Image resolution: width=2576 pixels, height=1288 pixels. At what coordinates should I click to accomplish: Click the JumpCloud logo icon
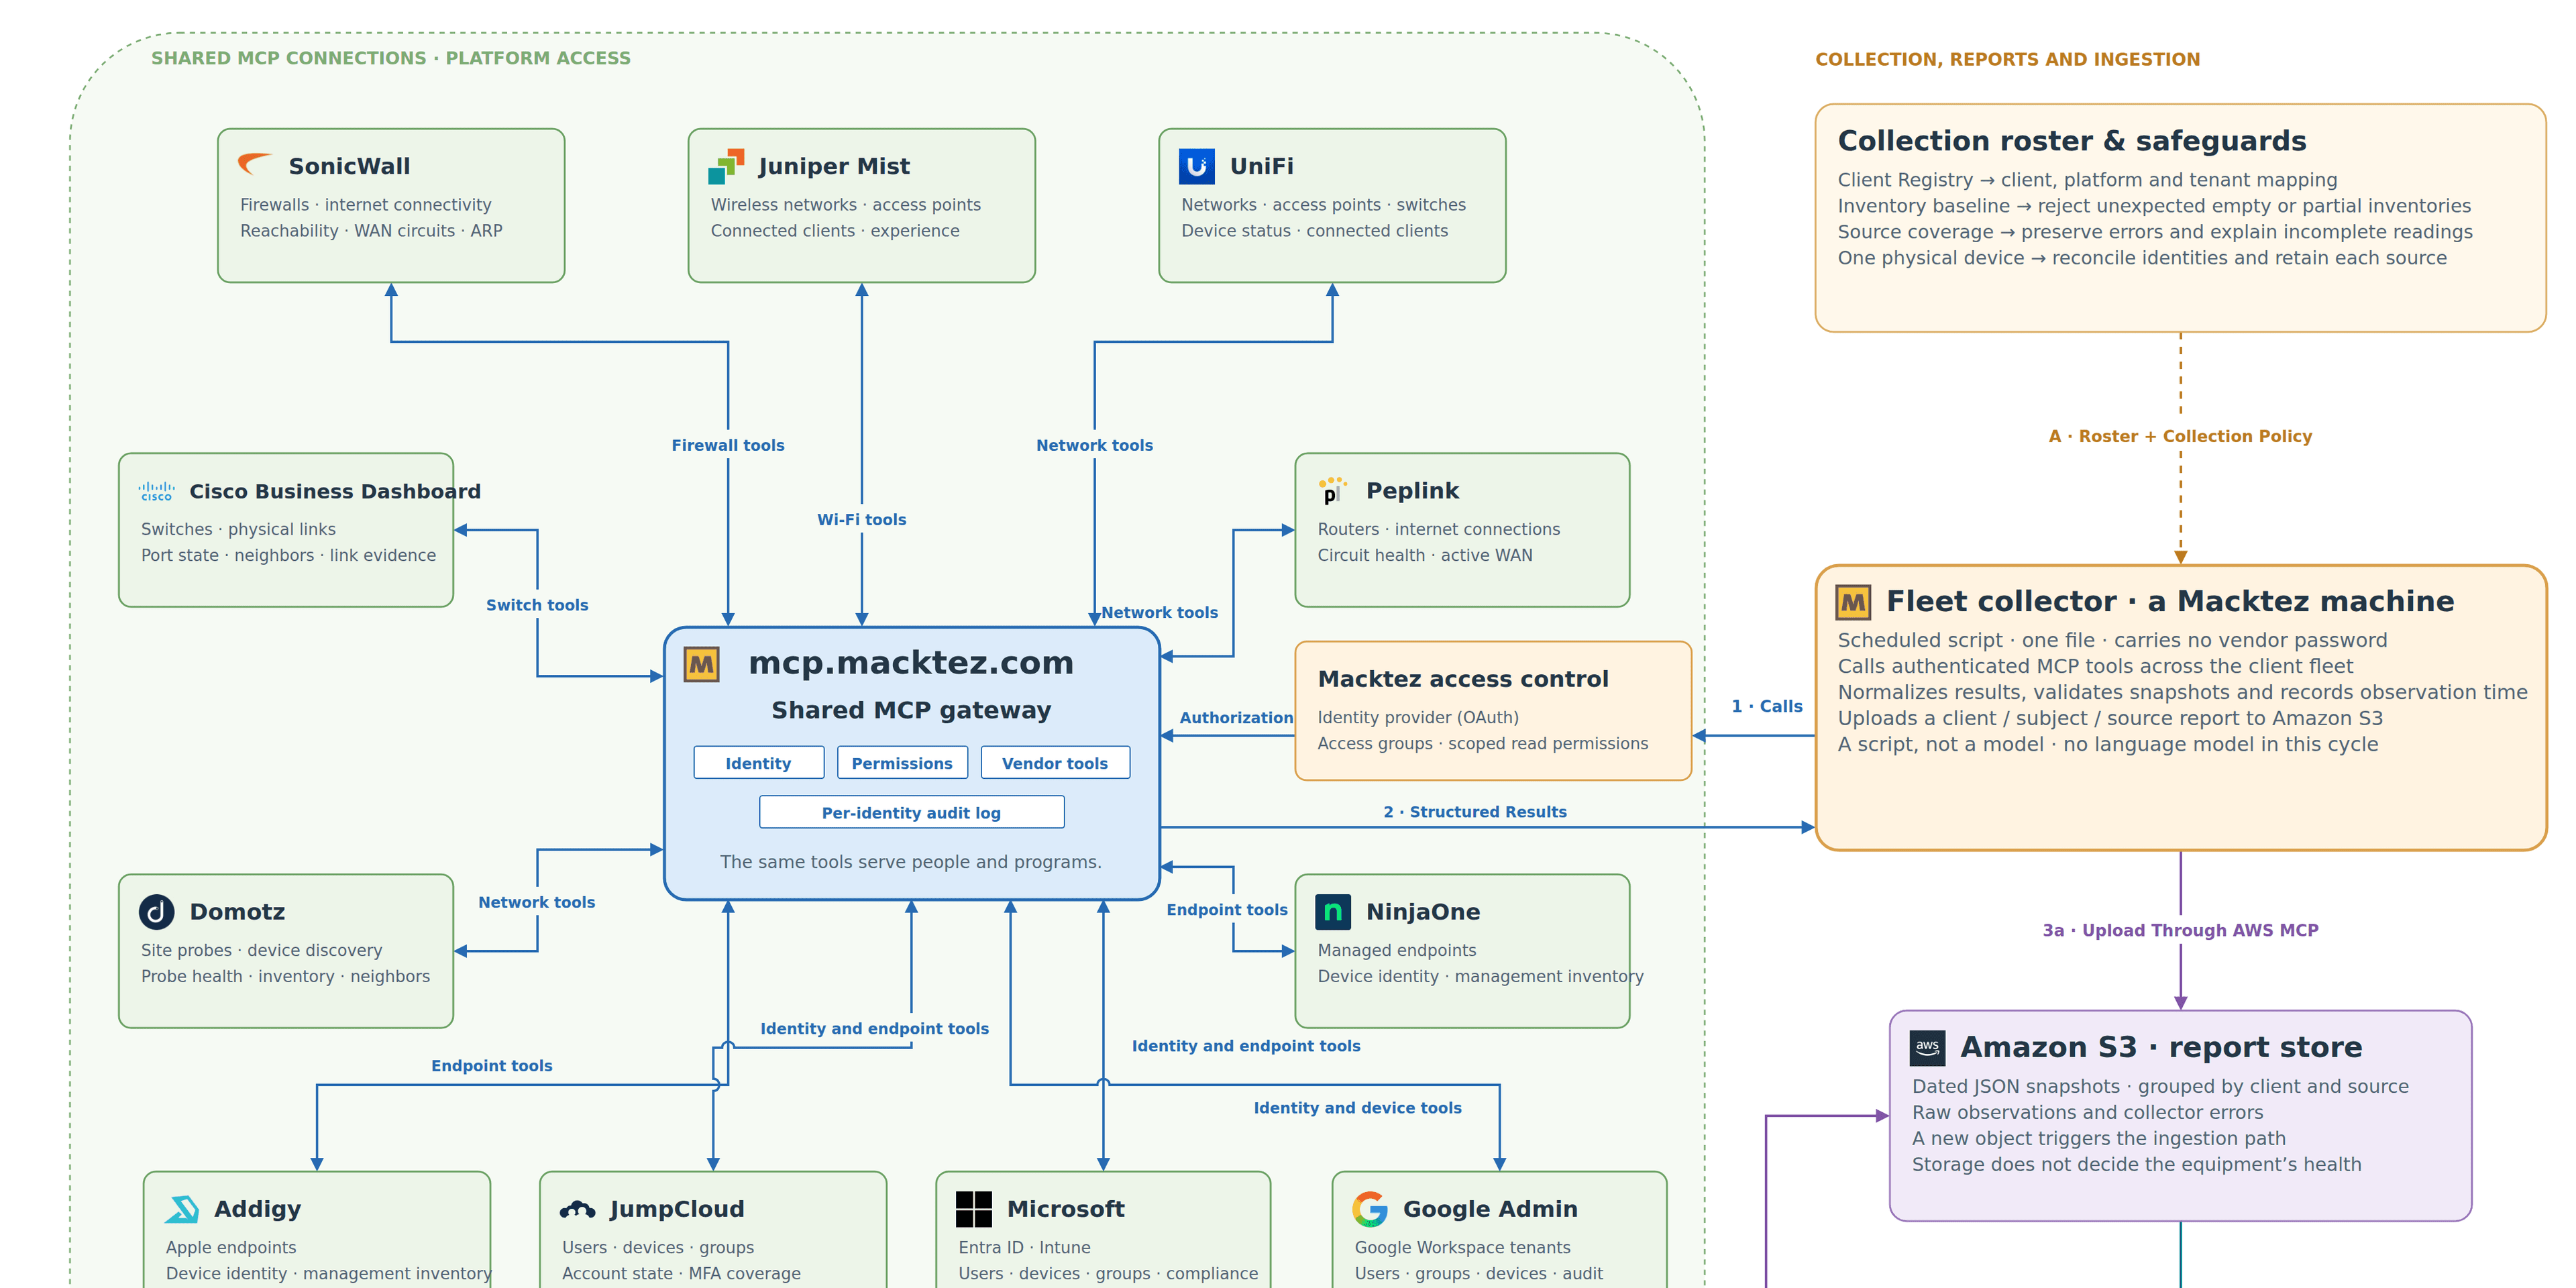[577, 1209]
